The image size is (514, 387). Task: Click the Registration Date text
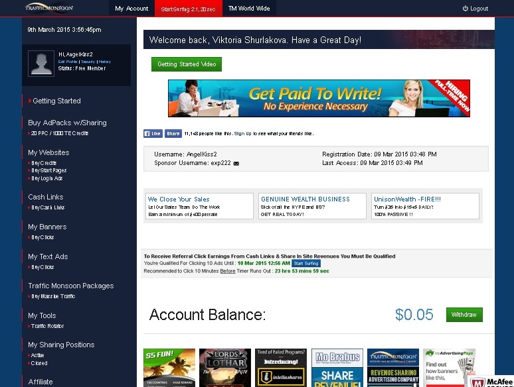(x=379, y=154)
